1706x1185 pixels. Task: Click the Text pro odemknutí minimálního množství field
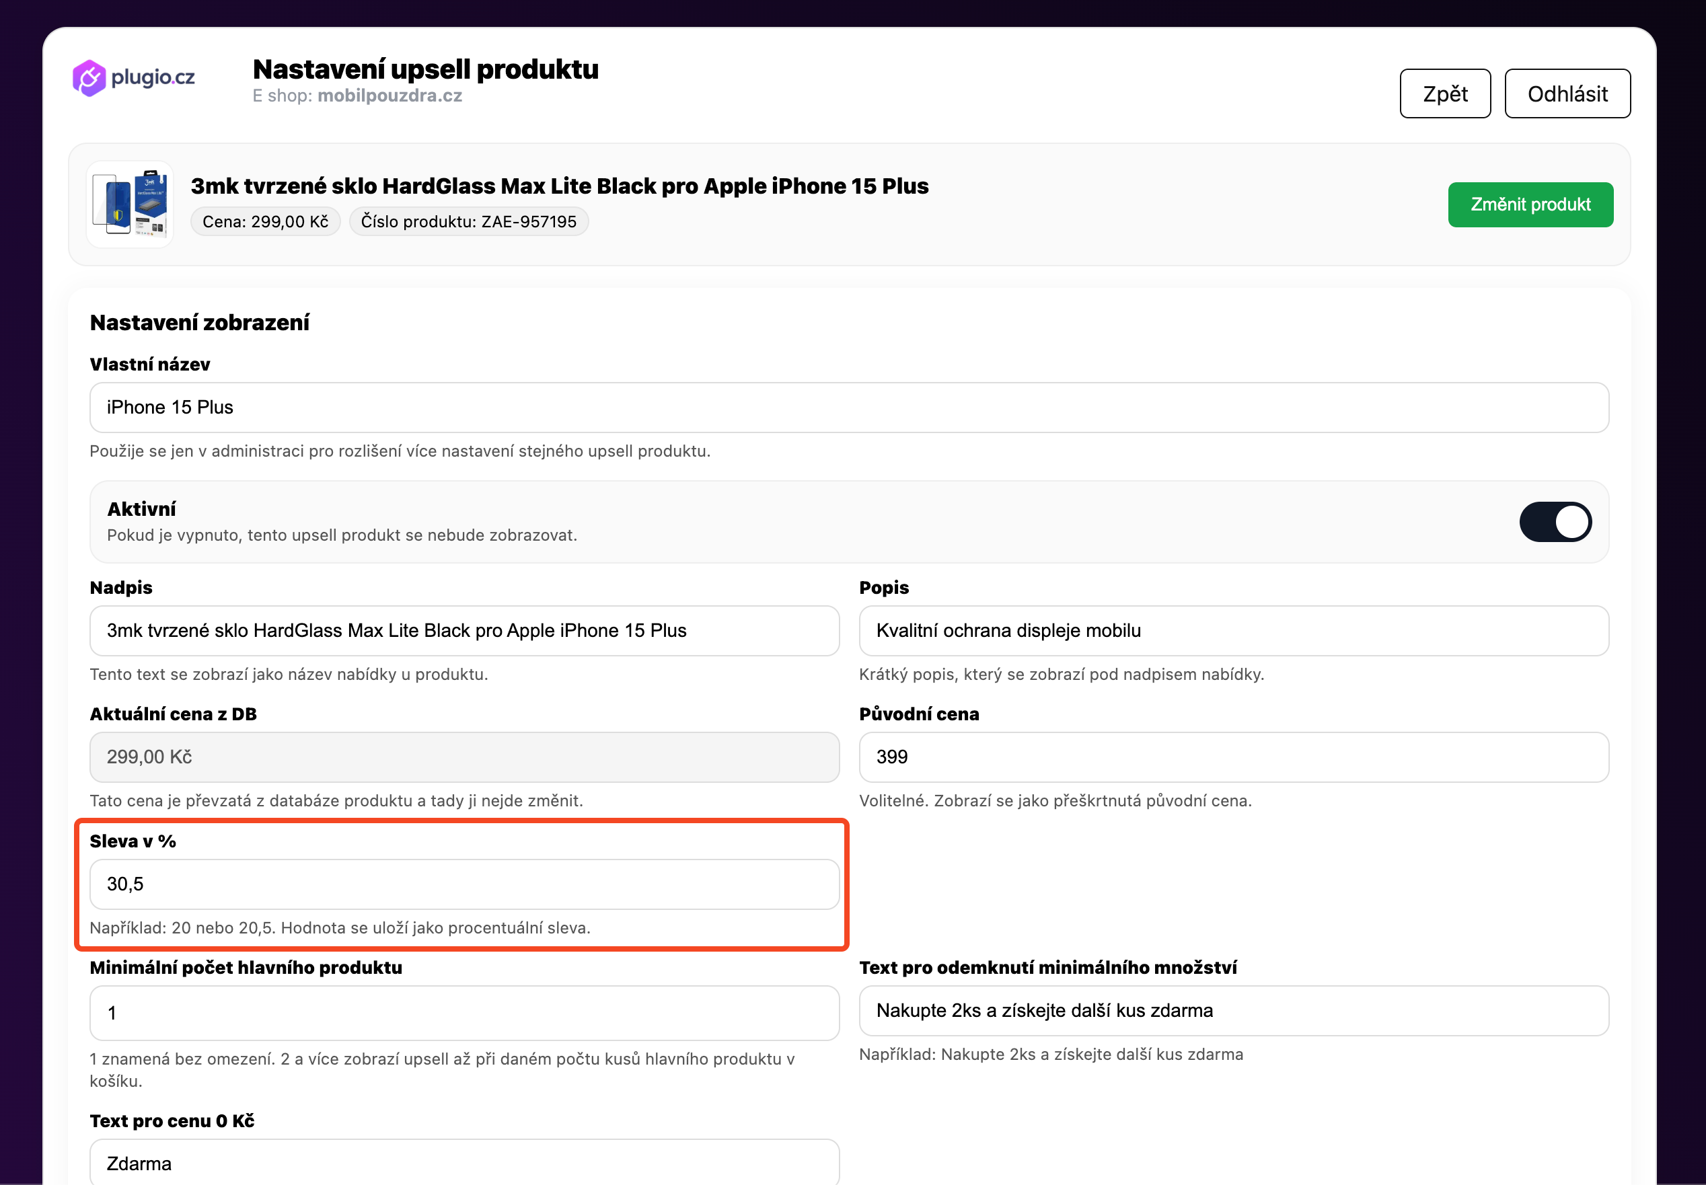point(1234,1011)
